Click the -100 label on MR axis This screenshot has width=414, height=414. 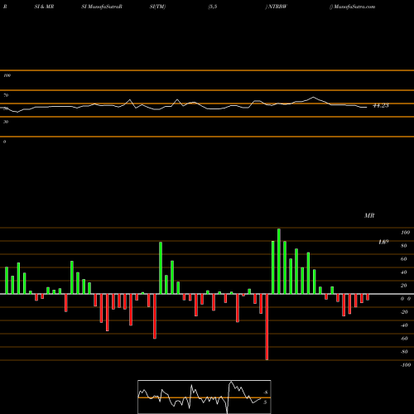pos(406,365)
